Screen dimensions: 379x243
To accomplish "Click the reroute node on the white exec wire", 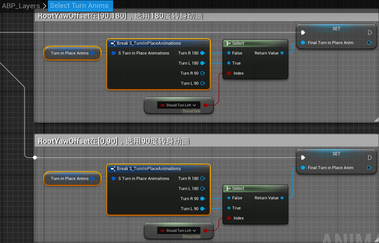I will coord(35,158).
